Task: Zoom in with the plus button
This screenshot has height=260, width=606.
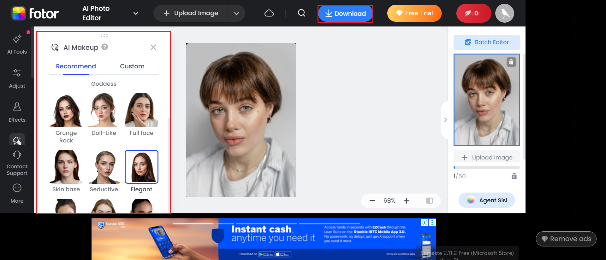Action: pos(407,201)
